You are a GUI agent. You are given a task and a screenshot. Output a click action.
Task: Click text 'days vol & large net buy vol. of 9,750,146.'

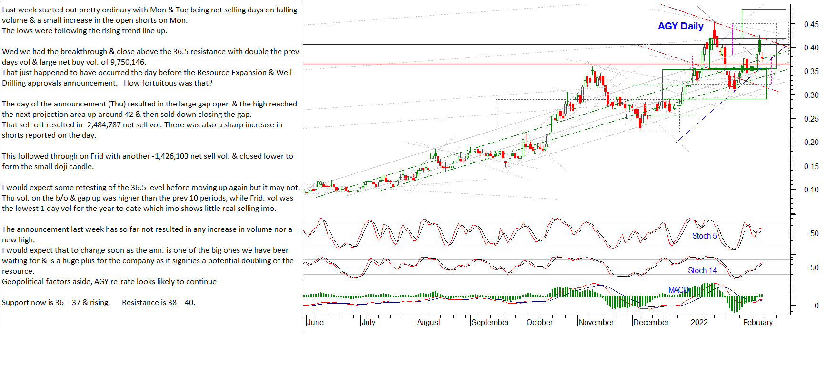pos(74,62)
